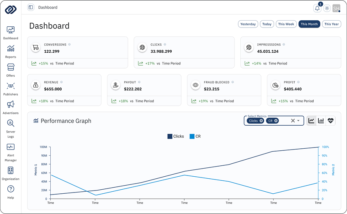The height and width of the screenshot is (214, 347).
Task: Open Reports from the sidebar
Action: (x=11, y=51)
